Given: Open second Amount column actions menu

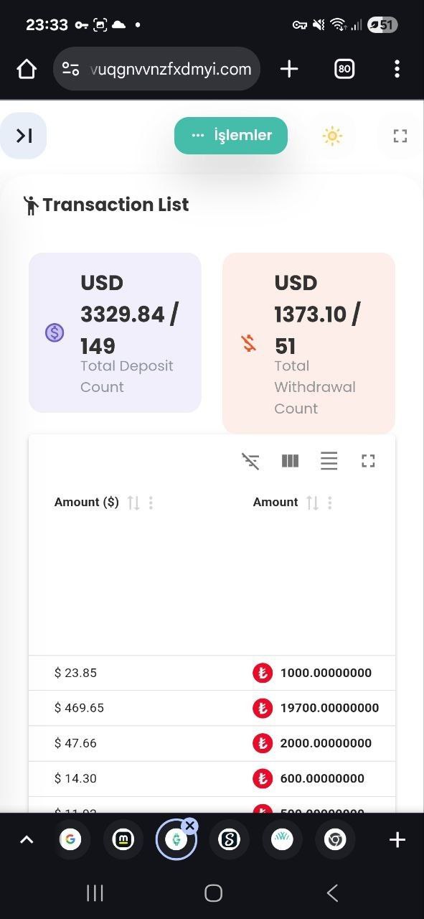Looking at the screenshot, I should (329, 503).
